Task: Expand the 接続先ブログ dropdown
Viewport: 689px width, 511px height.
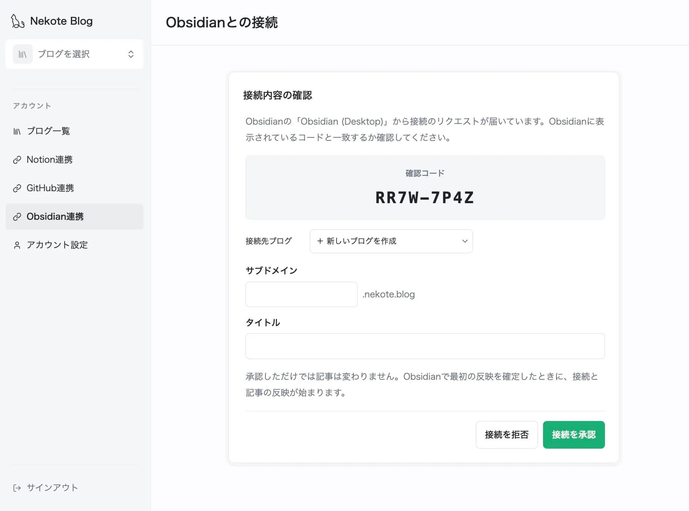Action: pos(391,241)
